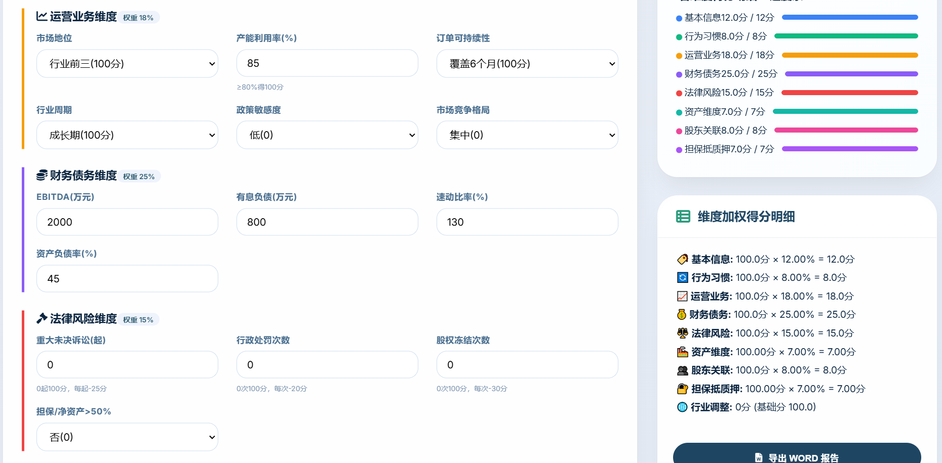This screenshot has width=942, height=463.
Task: Click the 0次100分，每次-20分 hint
Action: 271,389
